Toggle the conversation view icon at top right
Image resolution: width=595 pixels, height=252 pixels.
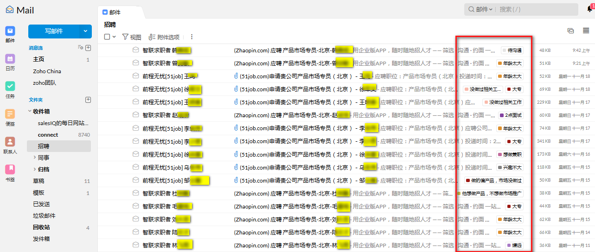[571, 31]
